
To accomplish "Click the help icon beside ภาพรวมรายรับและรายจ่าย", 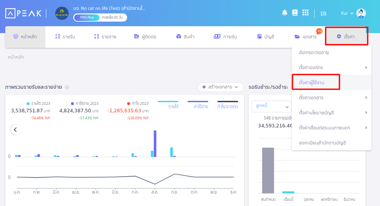I will (x=67, y=87).
